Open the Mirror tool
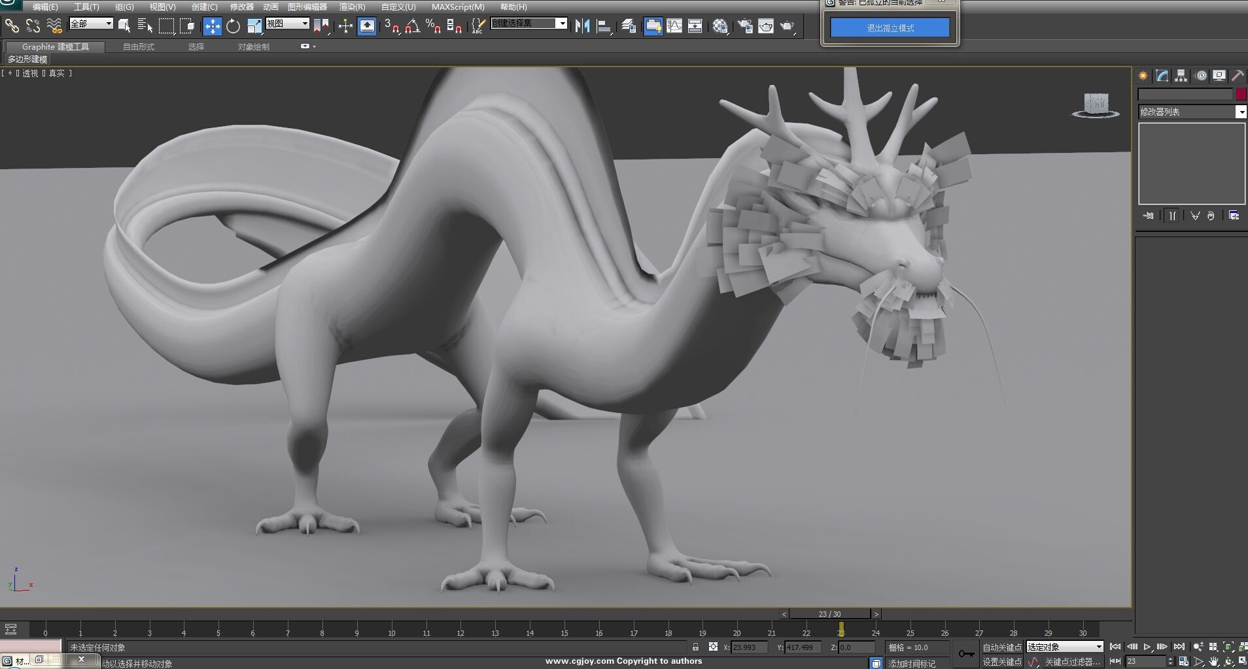Image resolution: width=1248 pixels, height=669 pixels. click(582, 26)
